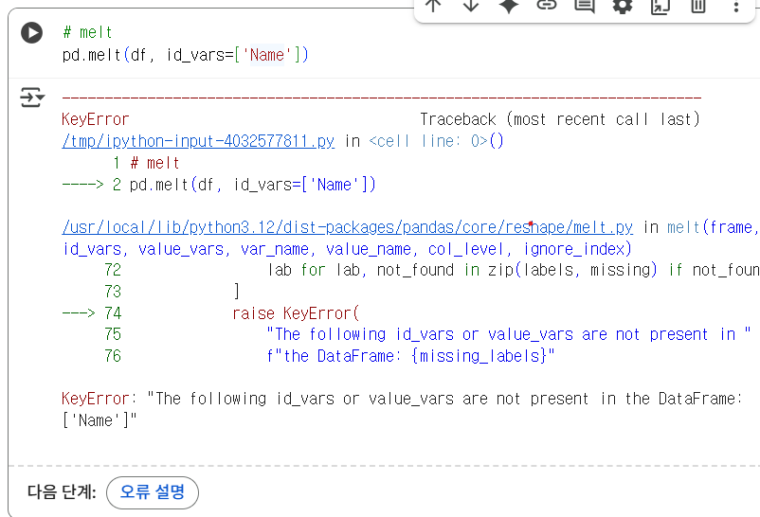
Task: Click the 오류 설명 button
Action: [153, 492]
